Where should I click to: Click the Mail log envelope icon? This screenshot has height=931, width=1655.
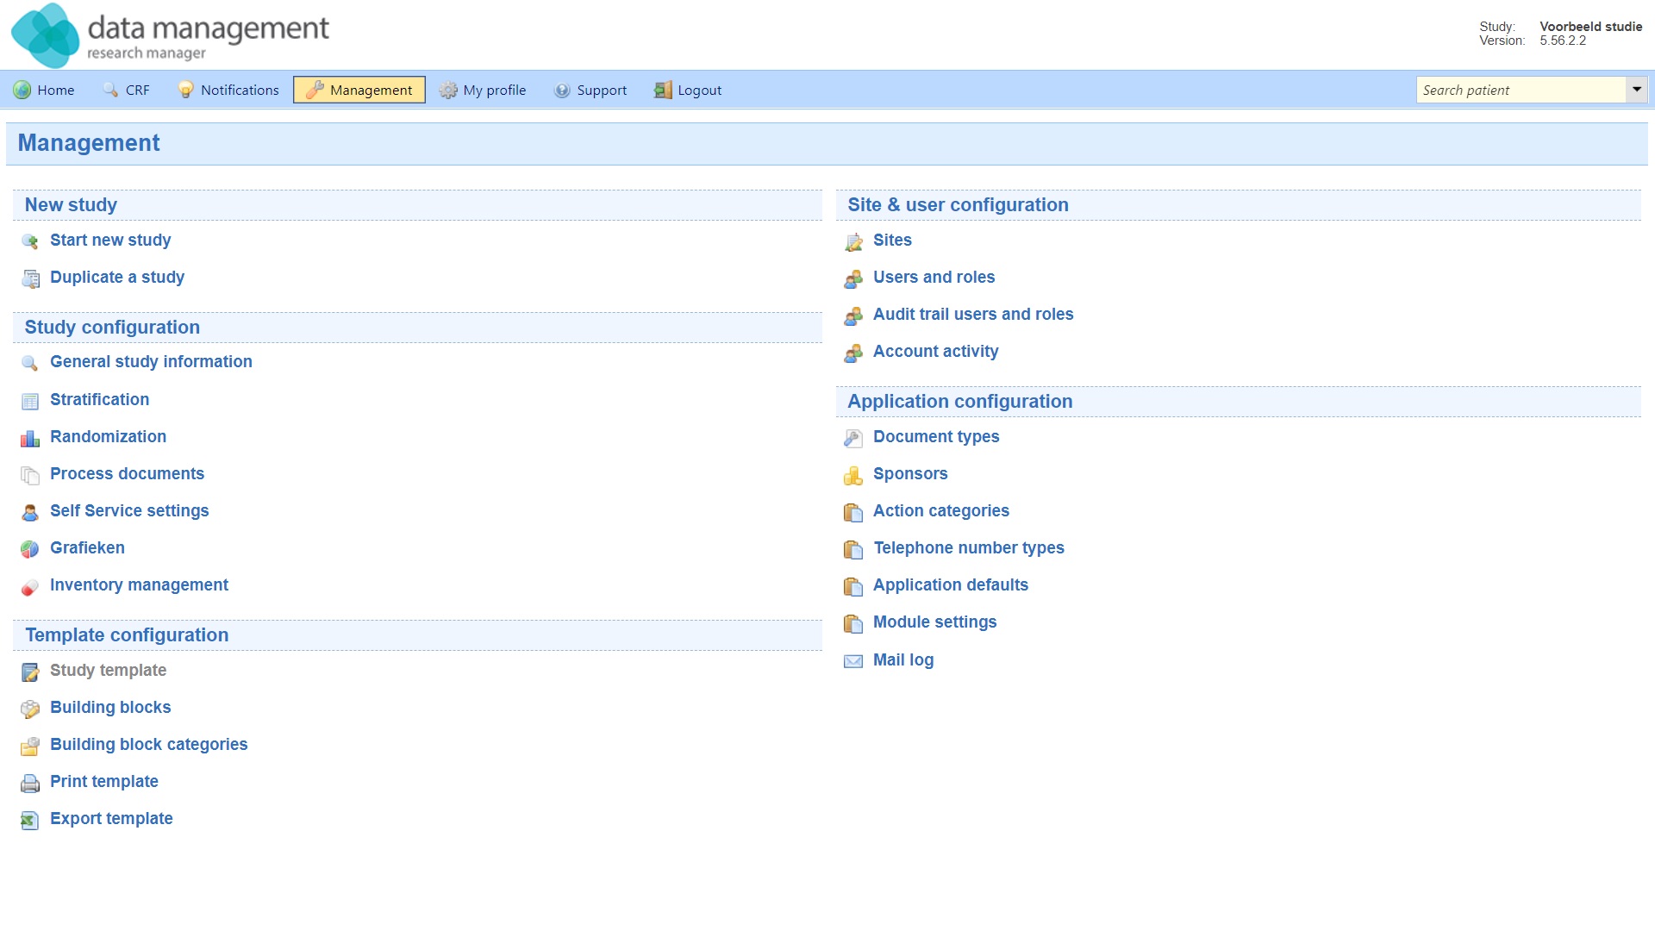(x=853, y=661)
